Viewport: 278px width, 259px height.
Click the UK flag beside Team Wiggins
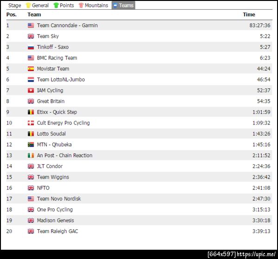pyautogui.click(x=31, y=177)
